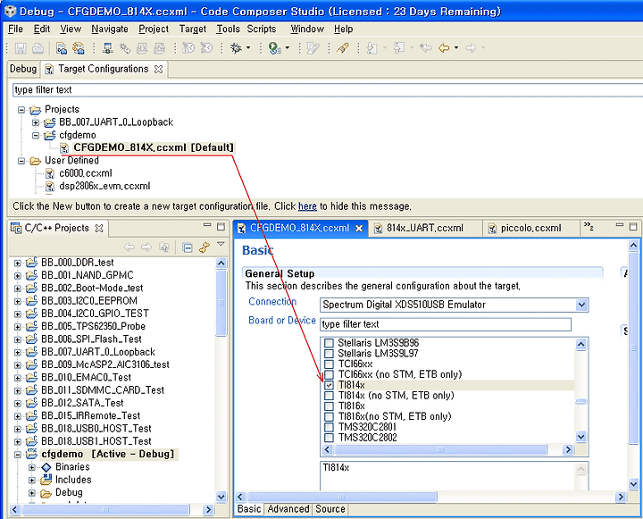
Task: Minimize the C/C++ Projects panel
Action: [207, 226]
